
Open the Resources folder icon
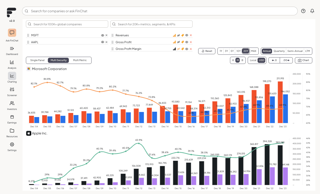click(12, 131)
